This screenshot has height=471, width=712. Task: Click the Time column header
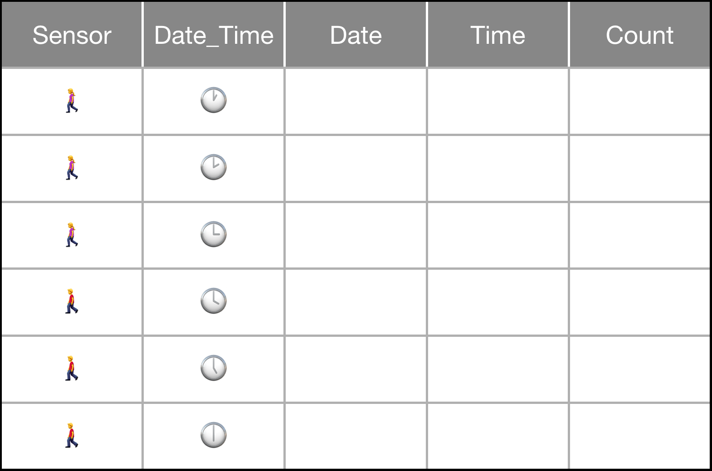(x=498, y=35)
